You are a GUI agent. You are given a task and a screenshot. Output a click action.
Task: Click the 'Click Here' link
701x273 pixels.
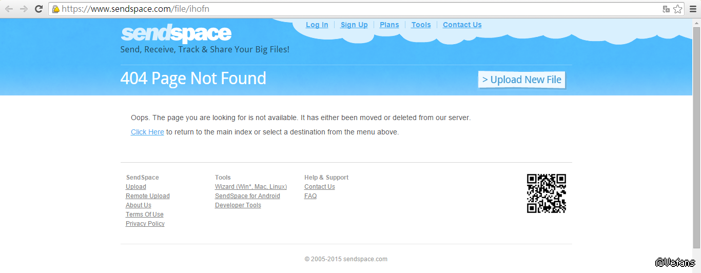tap(147, 132)
